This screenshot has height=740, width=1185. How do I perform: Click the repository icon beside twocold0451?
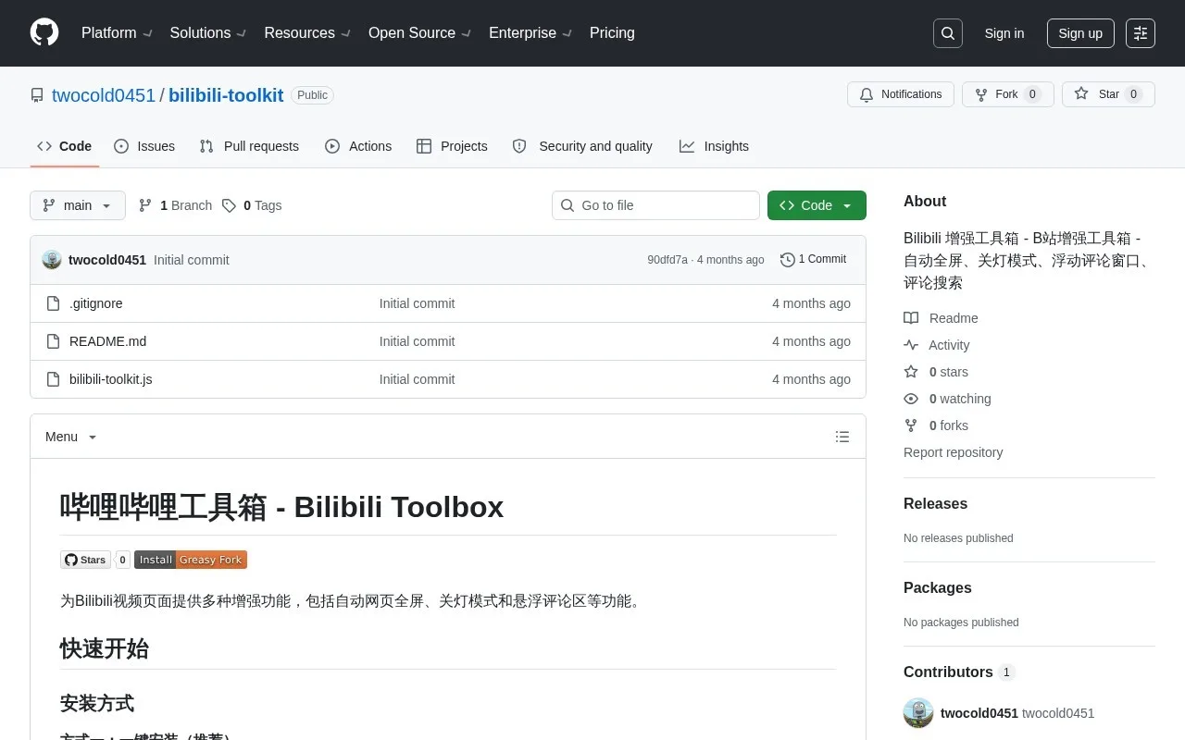coord(37,95)
